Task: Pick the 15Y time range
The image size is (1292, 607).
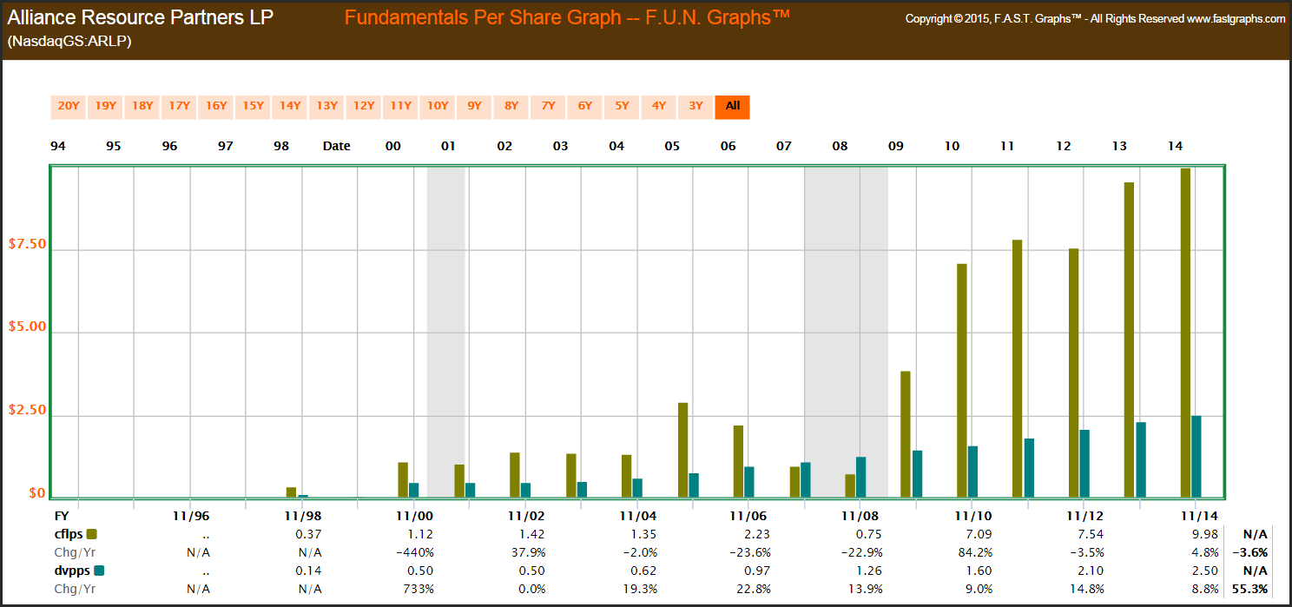Action: tap(253, 107)
